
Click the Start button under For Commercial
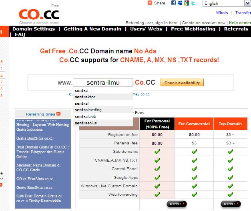(x=177, y=204)
